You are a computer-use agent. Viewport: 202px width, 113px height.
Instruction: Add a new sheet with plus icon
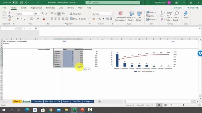(99, 101)
